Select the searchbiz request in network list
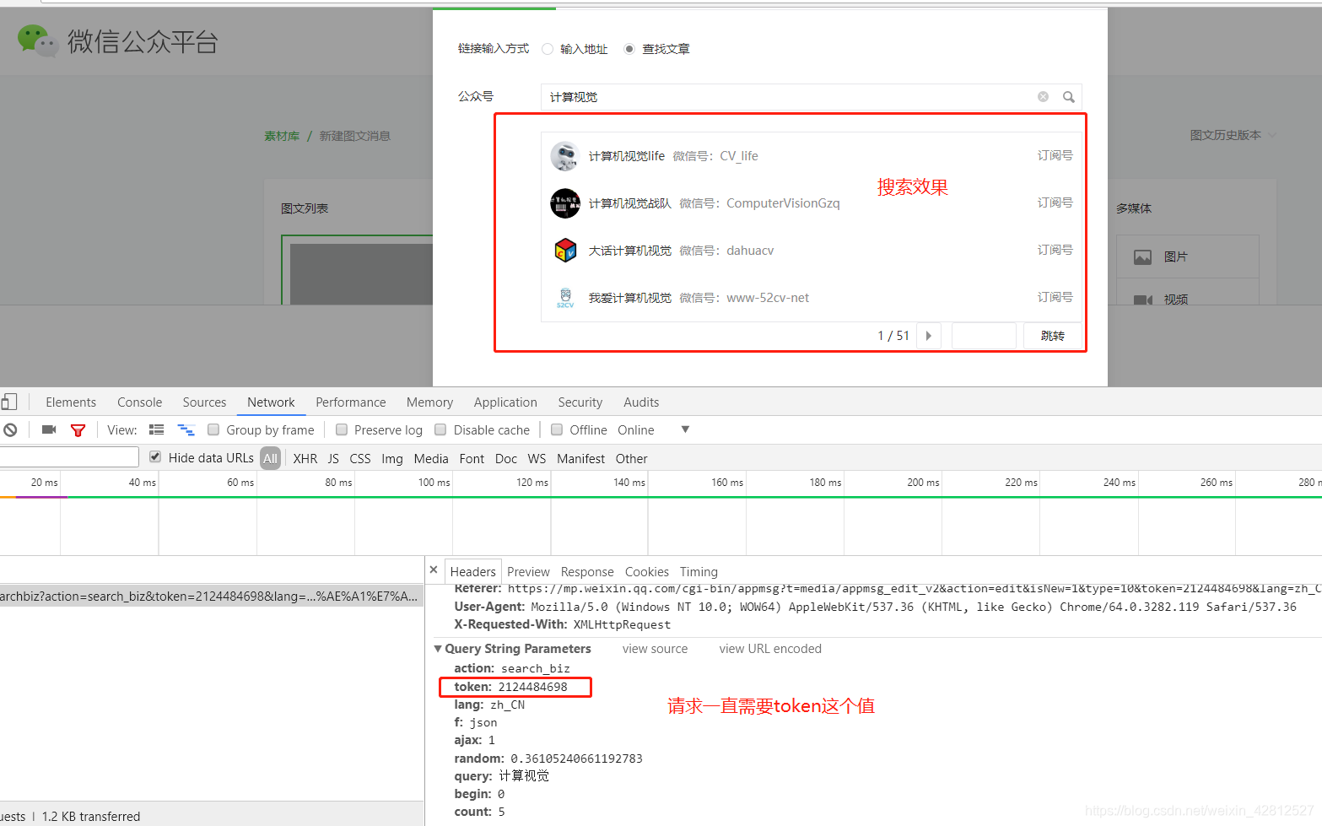The height and width of the screenshot is (826, 1322). (x=211, y=597)
